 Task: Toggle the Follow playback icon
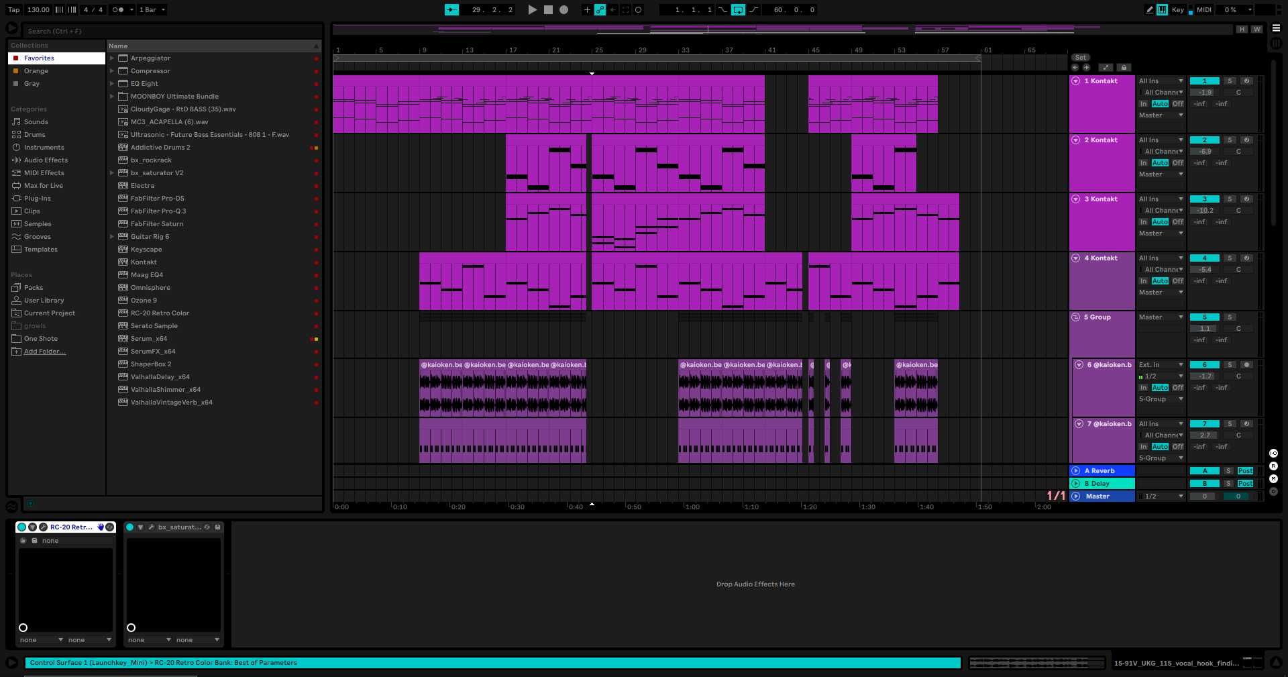point(451,9)
